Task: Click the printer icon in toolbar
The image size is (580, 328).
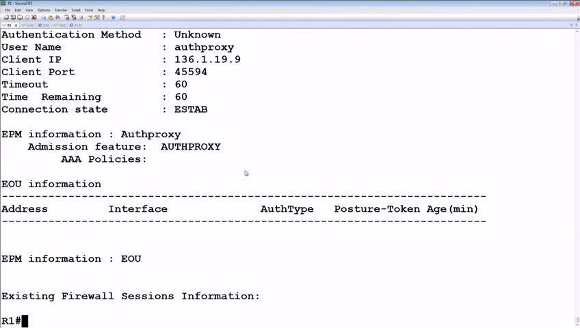Action: pyautogui.click(x=80, y=17)
